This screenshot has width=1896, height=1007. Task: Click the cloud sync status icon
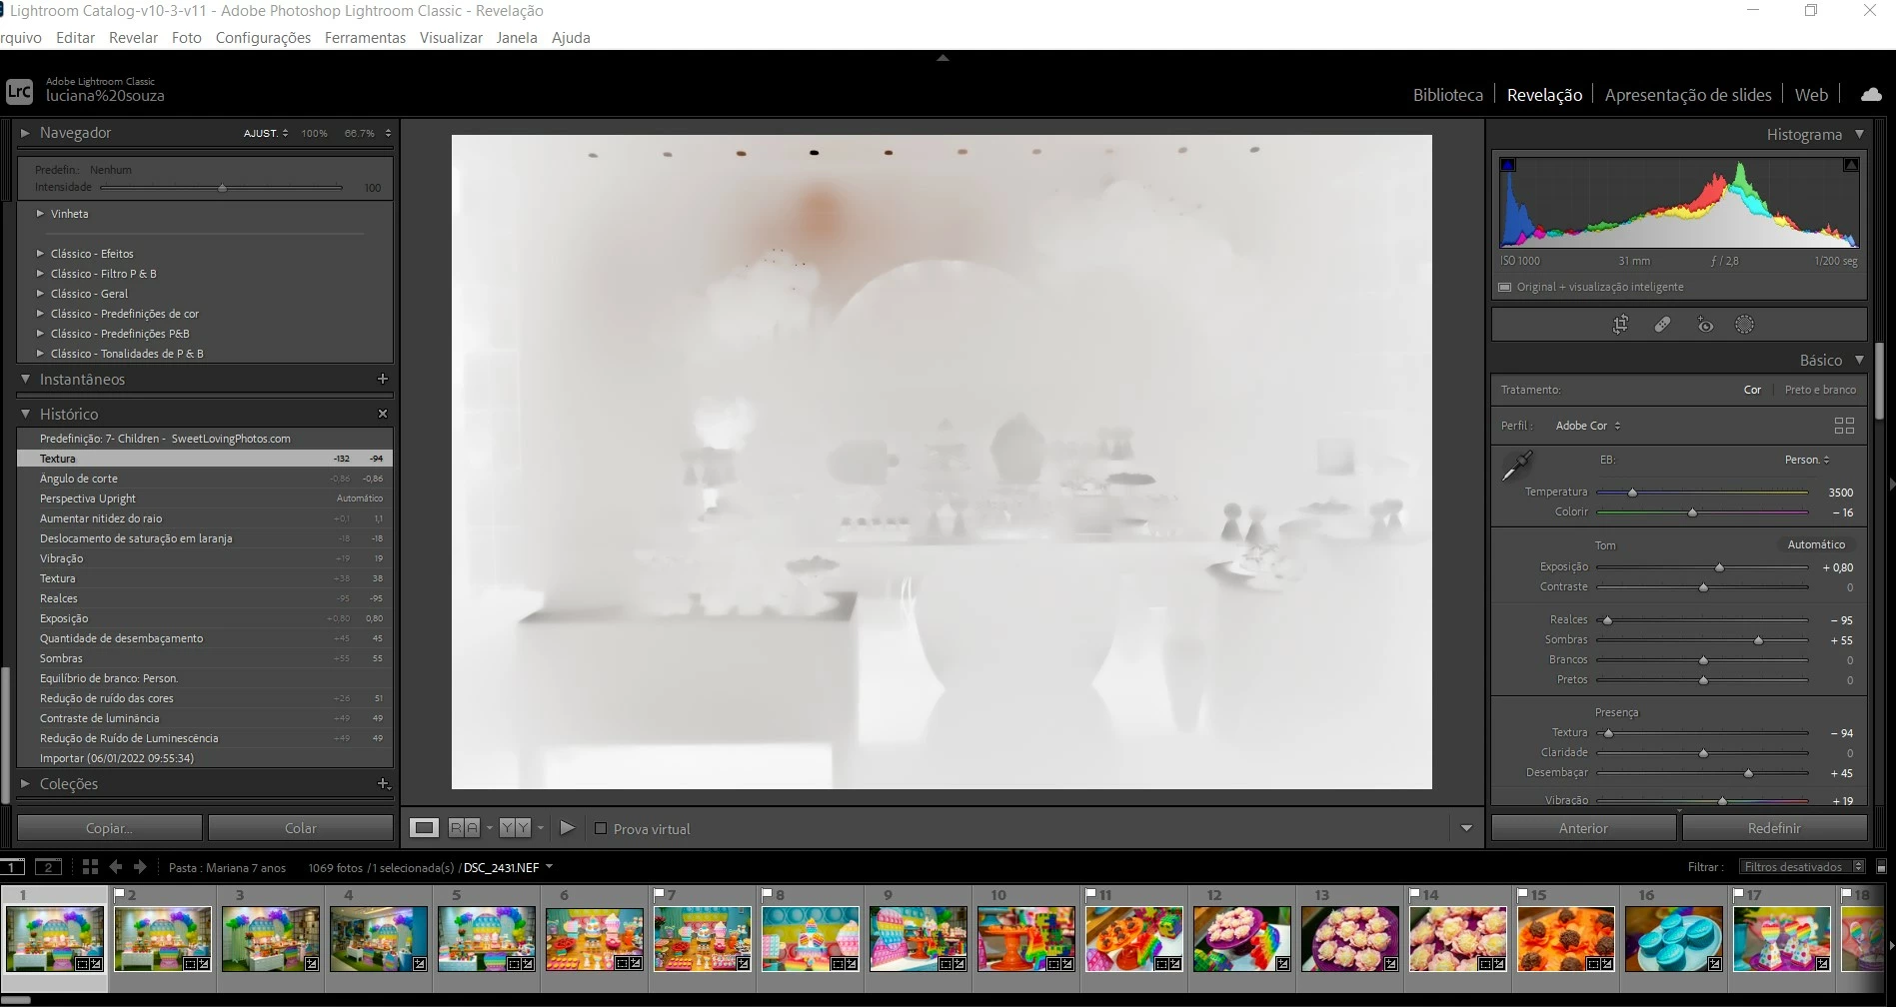(1871, 94)
